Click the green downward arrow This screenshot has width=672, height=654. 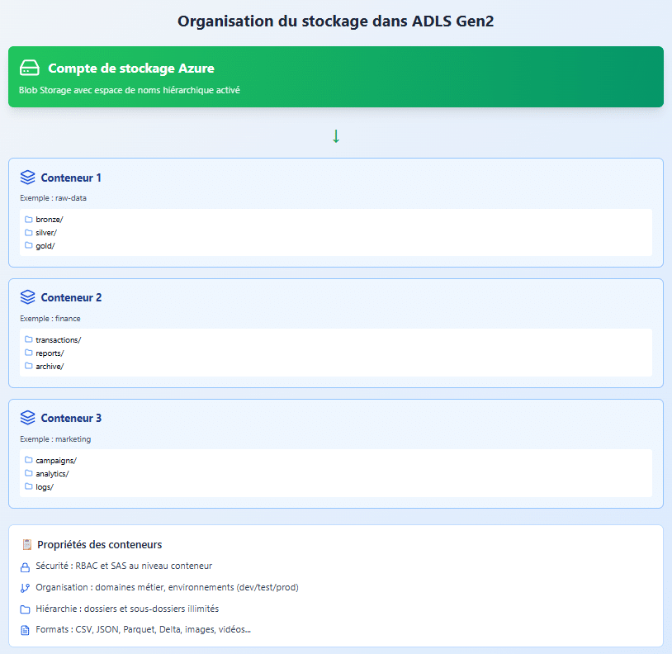[x=336, y=136]
